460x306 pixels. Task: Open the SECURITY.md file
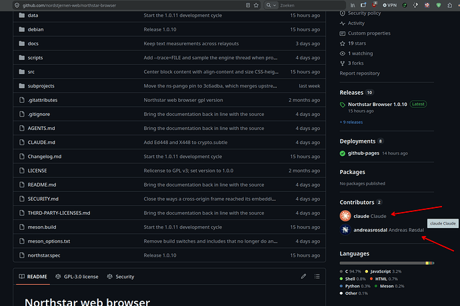[x=43, y=199]
